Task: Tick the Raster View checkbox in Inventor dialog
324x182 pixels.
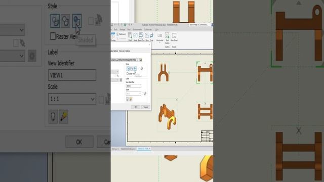Action: click(x=127, y=74)
